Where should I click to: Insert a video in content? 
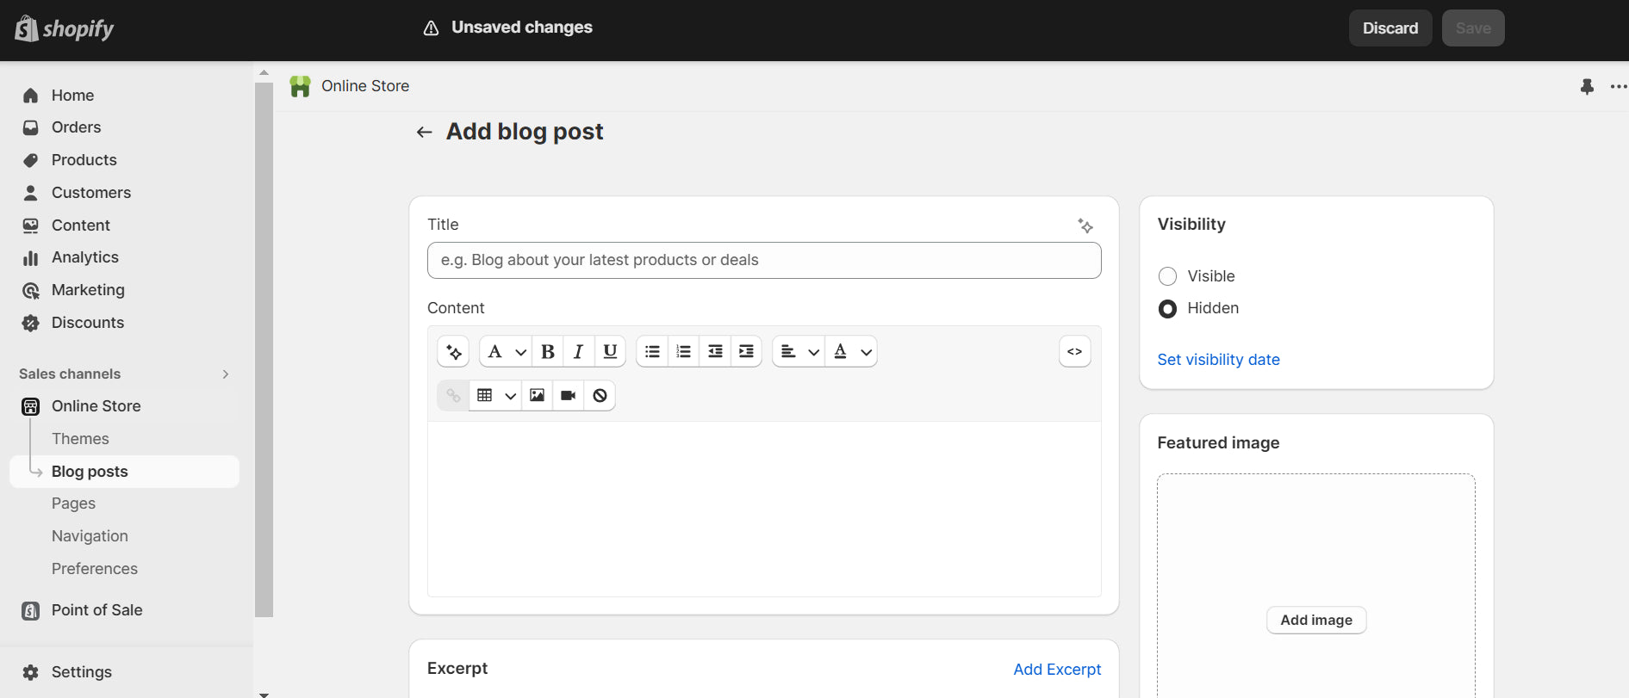click(568, 396)
